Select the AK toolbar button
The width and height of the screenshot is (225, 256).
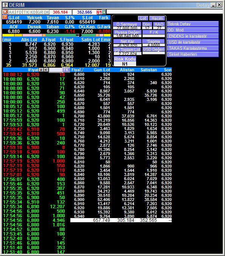click(x=12, y=12)
